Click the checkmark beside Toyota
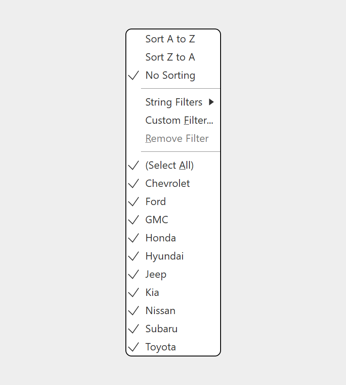This screenshot has width=346, height=385. [134, 347]
